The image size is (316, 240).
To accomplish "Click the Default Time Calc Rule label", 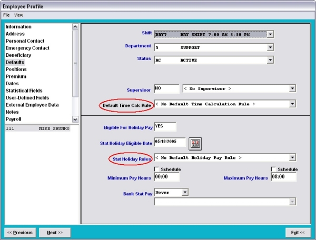I will 127,105.
